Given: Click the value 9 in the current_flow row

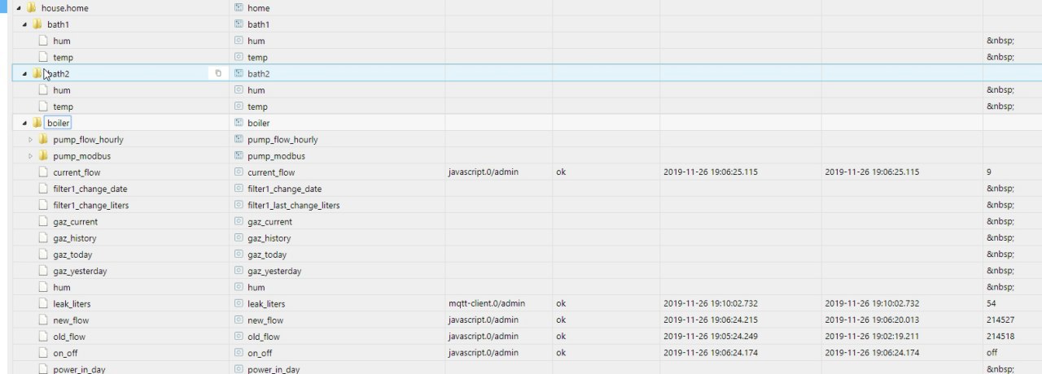Looking at the screenshot, I should (x=989, y=172).
